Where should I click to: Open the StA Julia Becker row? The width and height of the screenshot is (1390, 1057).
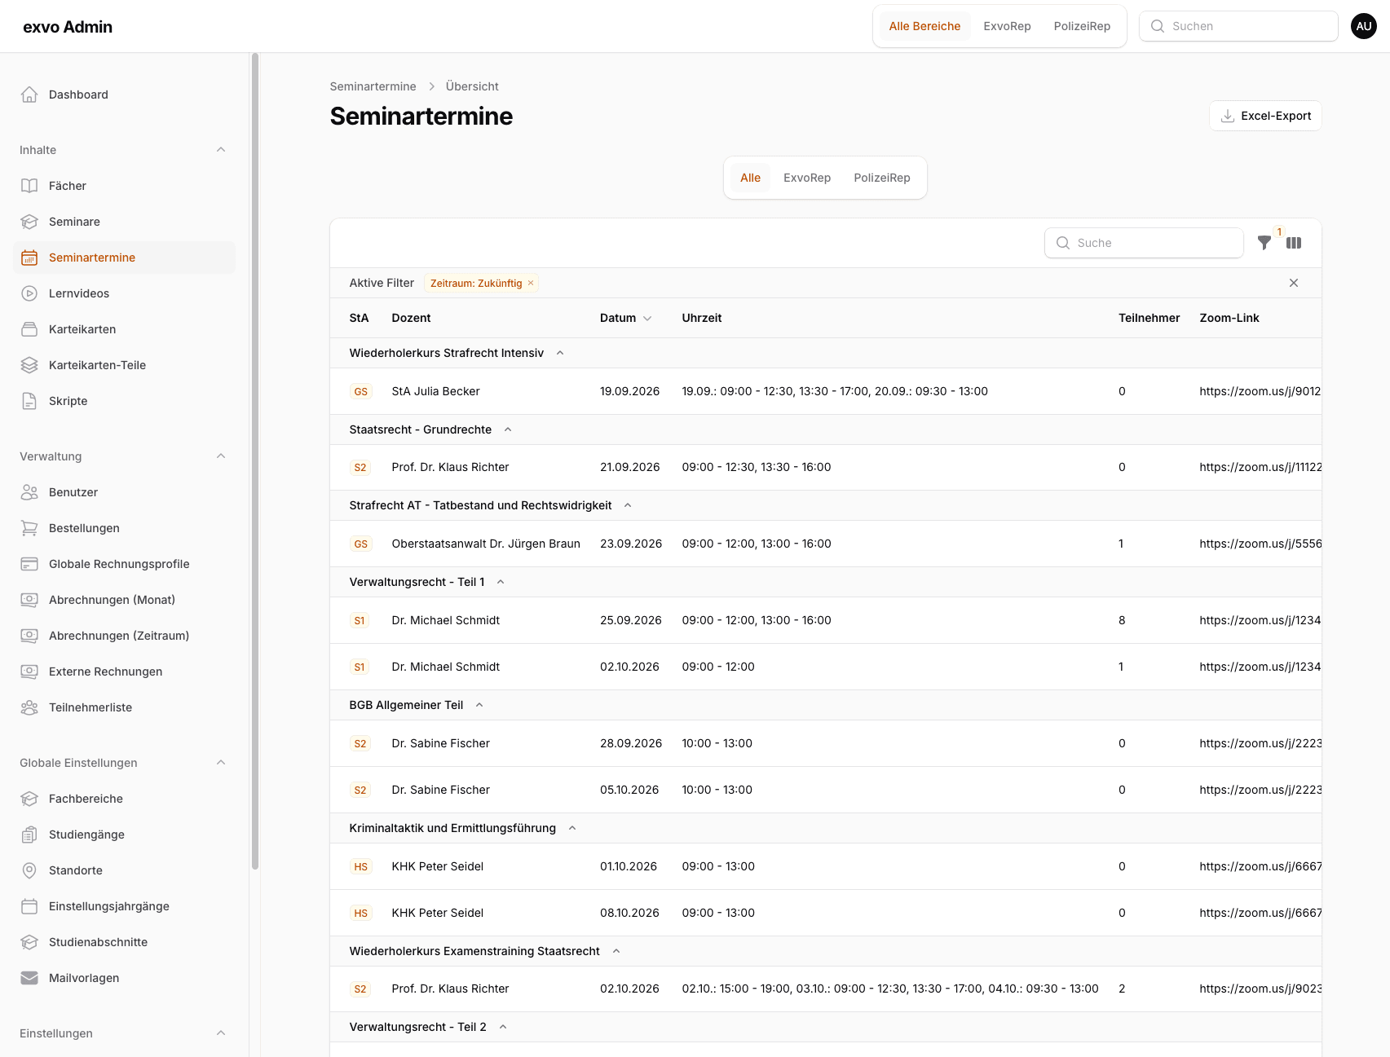825,391
